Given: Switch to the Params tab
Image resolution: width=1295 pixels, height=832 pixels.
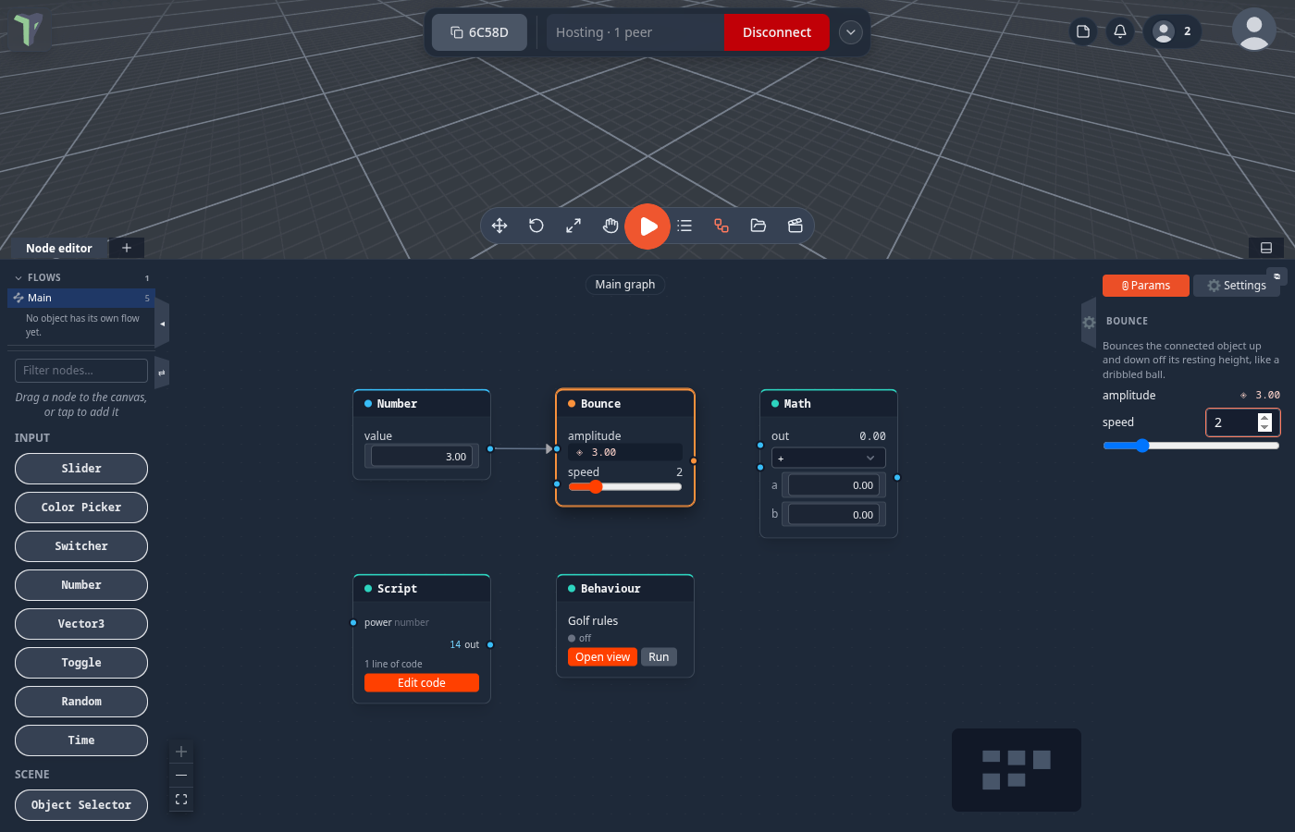Looking at the screenshot, I should [1146, 286].
